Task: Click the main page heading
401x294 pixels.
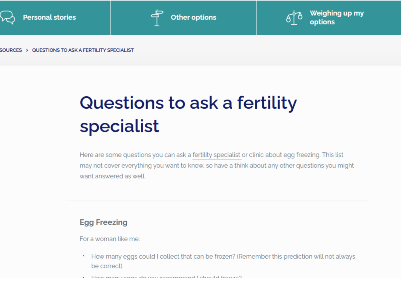Action: coord(188,114)
